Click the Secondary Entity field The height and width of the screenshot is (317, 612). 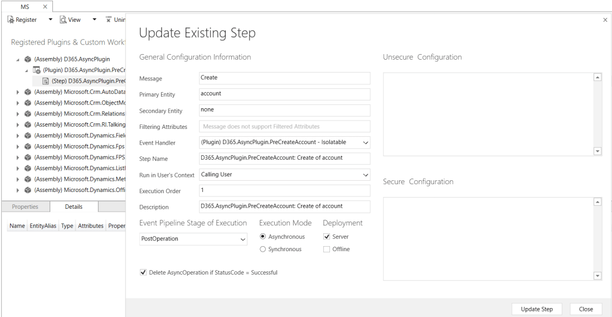[x=284, y=111]
